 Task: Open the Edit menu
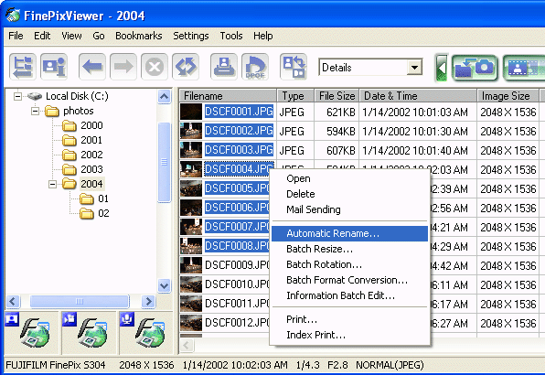click(x=42, y=36)
